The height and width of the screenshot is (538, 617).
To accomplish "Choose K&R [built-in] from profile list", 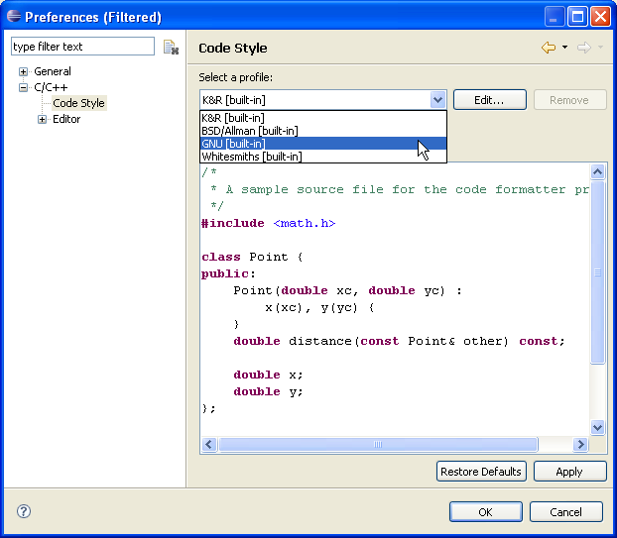I will [x=233, y=118].
